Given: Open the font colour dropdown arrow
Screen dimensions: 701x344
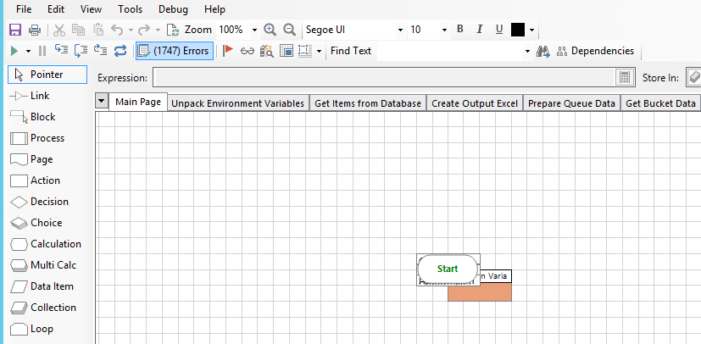Looking at the screenshot, I should point(531,30).
